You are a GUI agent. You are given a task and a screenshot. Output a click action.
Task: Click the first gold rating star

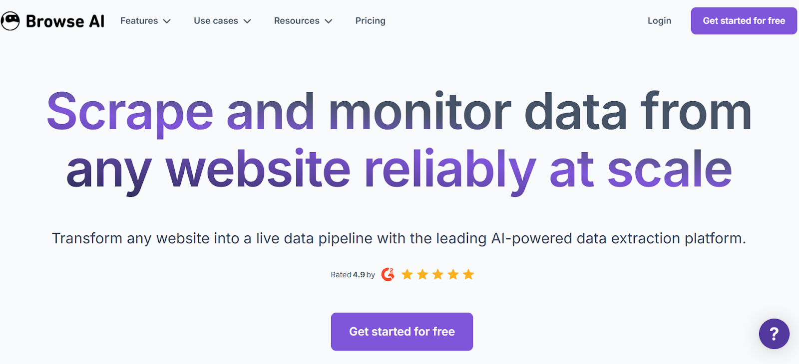pos(407,274)
